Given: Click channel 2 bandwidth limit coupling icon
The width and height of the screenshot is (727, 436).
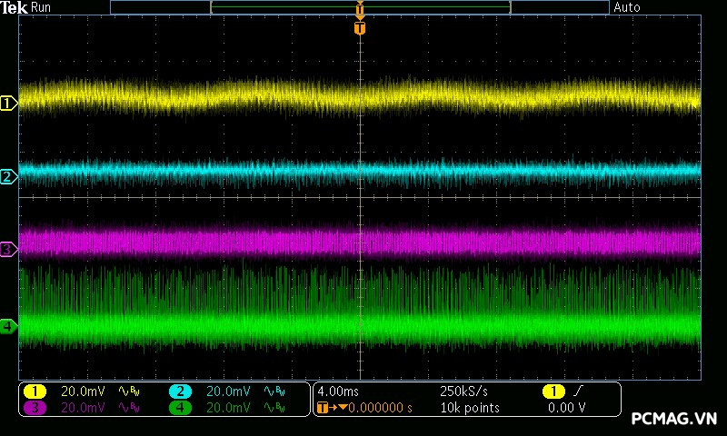Looking at the screenshot, I should (274, 391).
